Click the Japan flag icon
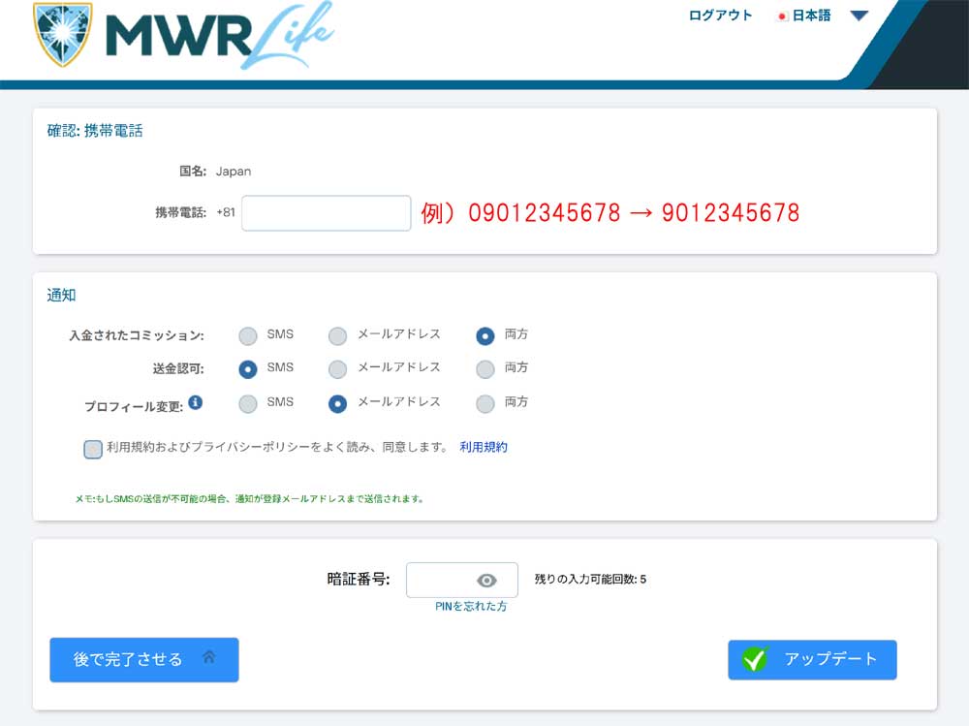The image size is (969, 726). click(x=781, y=16)
